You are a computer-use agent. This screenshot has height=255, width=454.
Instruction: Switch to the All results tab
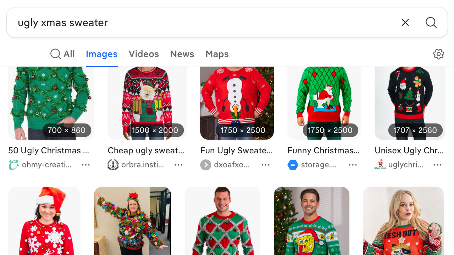(63, 54)
